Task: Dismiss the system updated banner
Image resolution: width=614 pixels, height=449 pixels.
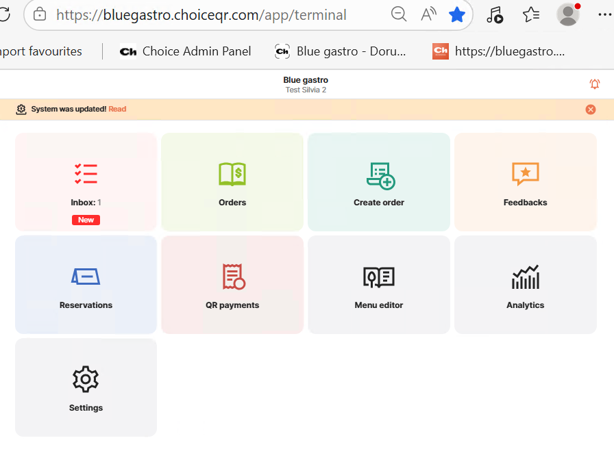Action: (x=590, y=110)
